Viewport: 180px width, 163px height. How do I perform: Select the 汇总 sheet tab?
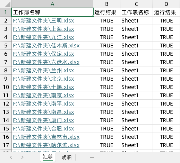48,157
